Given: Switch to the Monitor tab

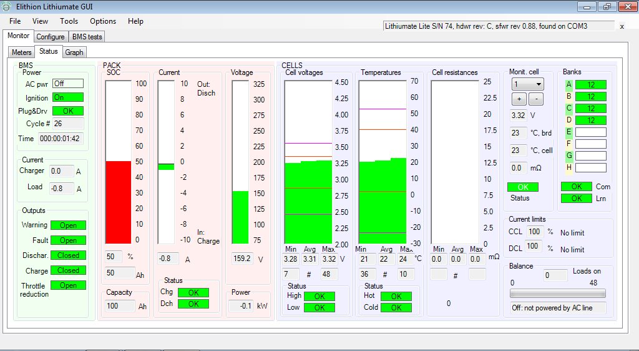Looking at the screenshot, I should click(x=18, y=36).
